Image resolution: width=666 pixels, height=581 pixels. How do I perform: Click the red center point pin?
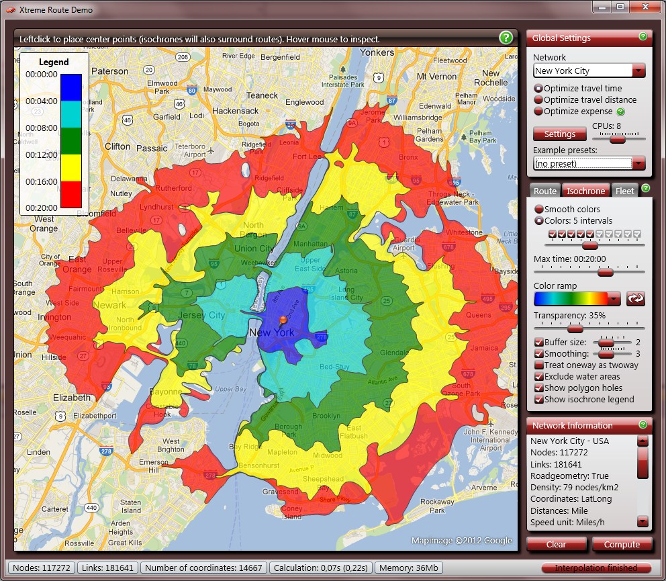(283, 320)
